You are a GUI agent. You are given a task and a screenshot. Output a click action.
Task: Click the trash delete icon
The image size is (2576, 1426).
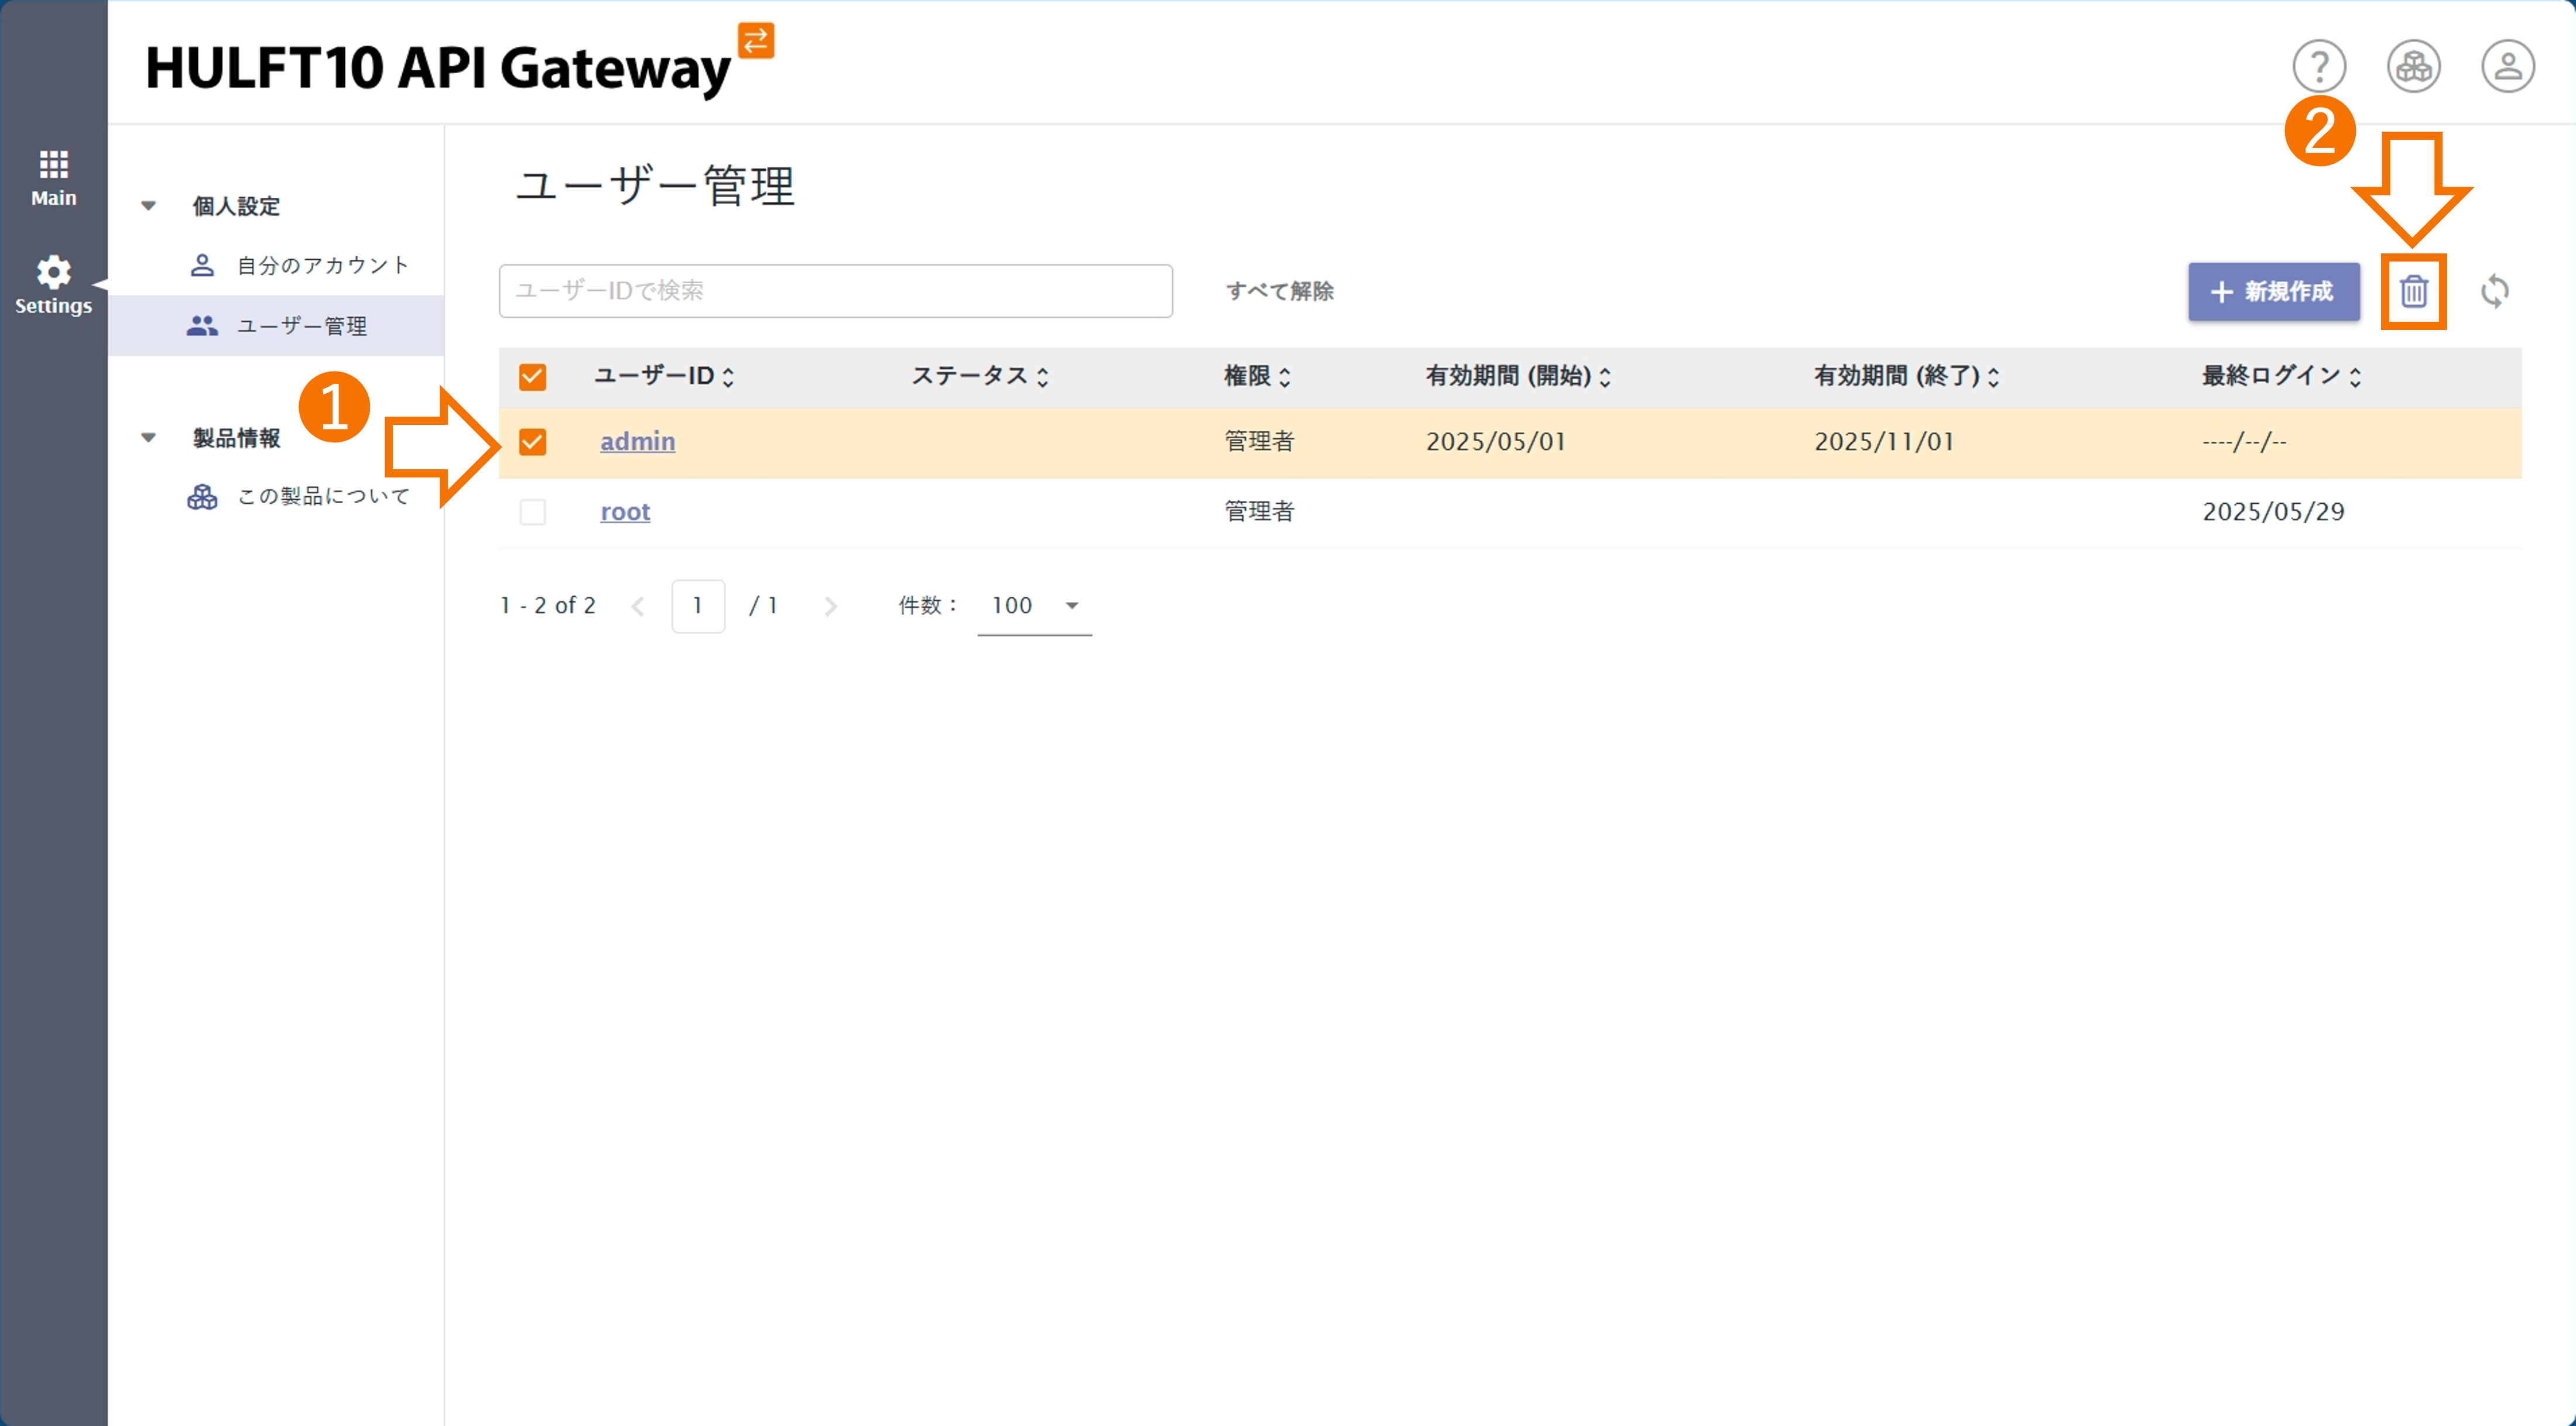pyautogui.click(x=2413, y=291)
